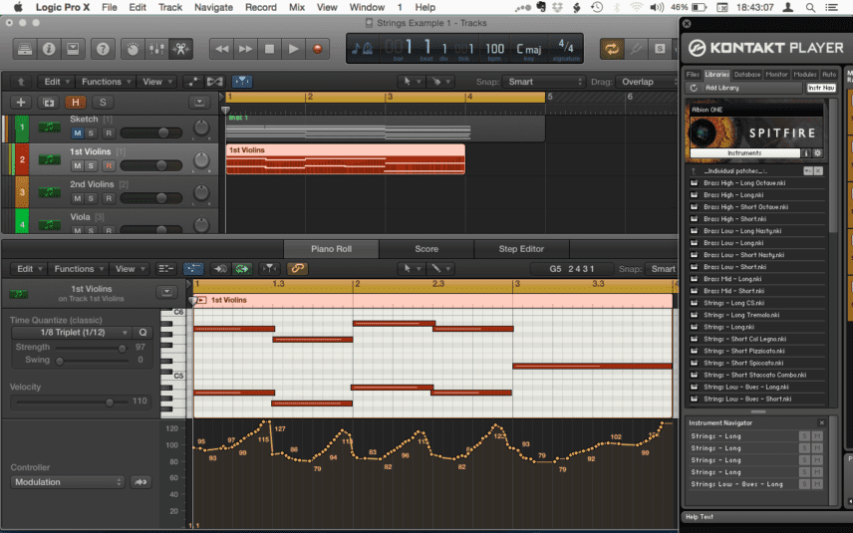Toggle the Solo S button in the control bar
Image resolution: width=853 pixels, height=533 pixels.
pyautogui.click(x=660, y=49)
